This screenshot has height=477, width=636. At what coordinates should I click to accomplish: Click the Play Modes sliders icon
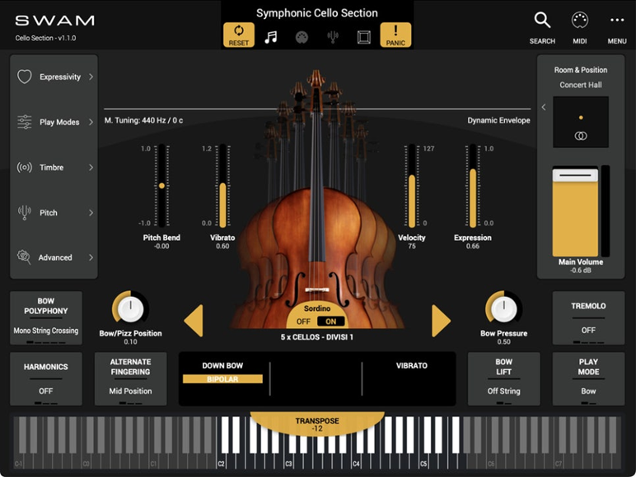pos(25,122)
